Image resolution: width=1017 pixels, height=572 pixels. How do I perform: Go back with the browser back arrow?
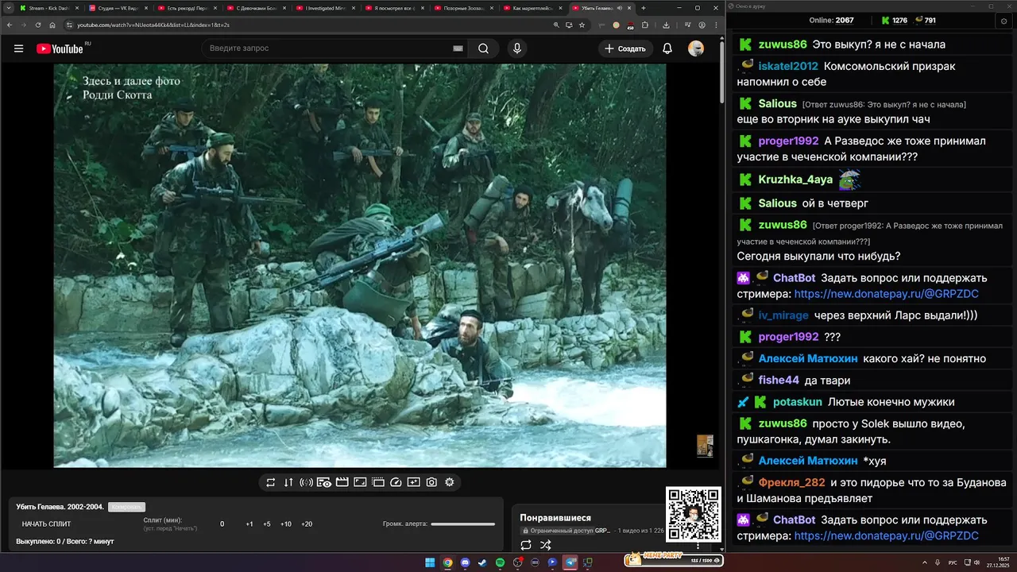[x=9, y=25]
